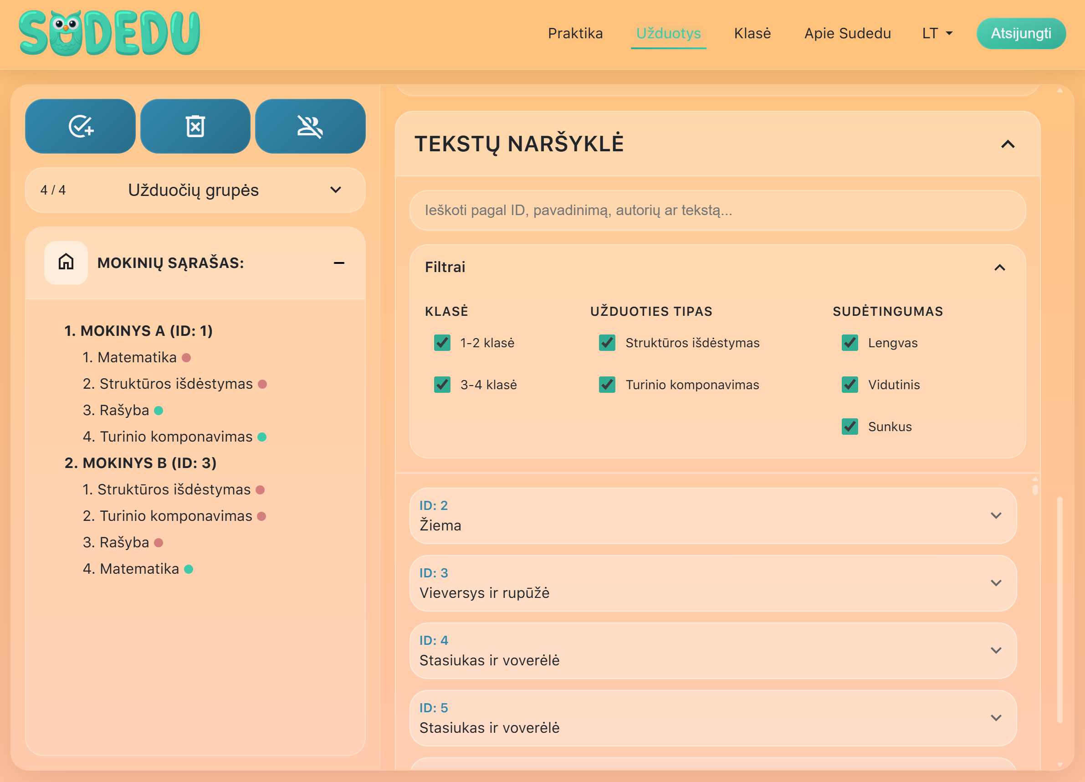Click the text list vertical scrollbar

tap(1035, 489)
